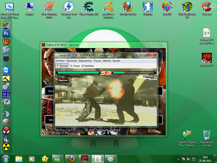Open the Equipo computer desktop icon

29,9
